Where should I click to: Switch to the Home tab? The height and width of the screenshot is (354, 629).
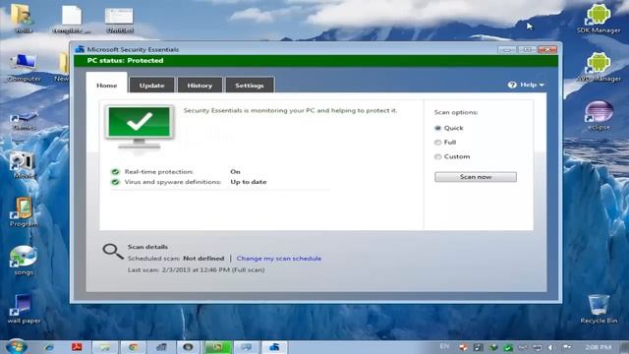coord(107,86)
